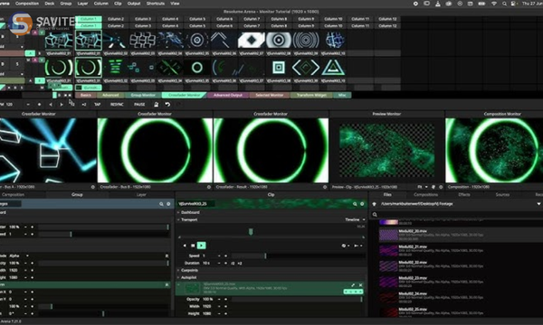This screenshot has width=543, height=325.
Task: Click the search icon in Files browser
Action: pos(375,215)
